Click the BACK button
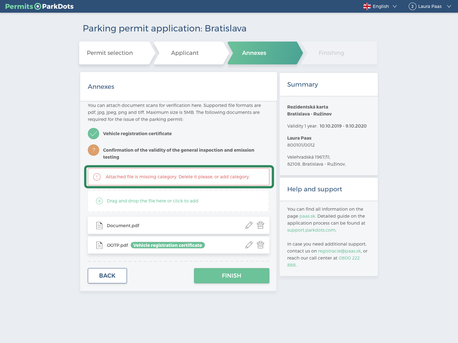Viewport: 458px width, 343px height. 107,276
